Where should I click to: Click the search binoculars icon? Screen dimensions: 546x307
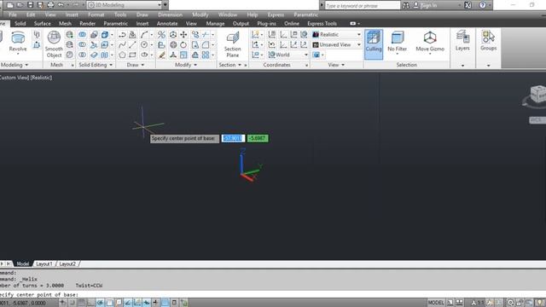coord(406,5)
